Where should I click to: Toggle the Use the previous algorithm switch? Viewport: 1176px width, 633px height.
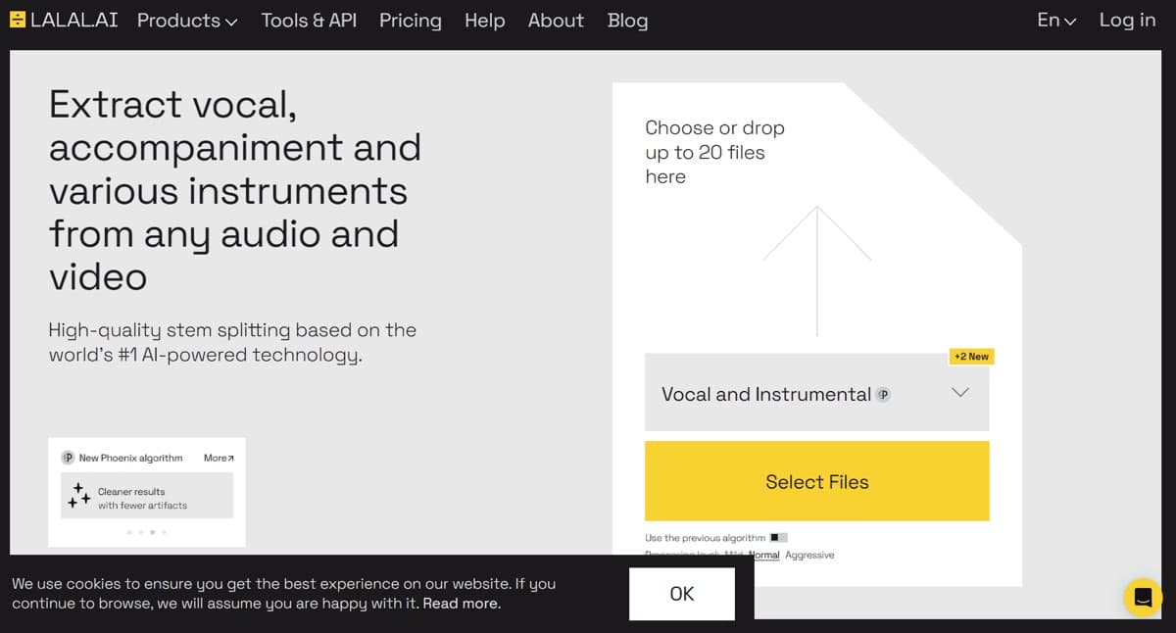778,538
